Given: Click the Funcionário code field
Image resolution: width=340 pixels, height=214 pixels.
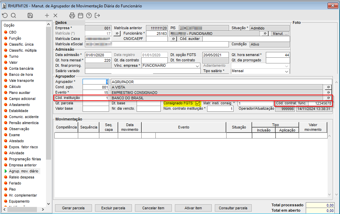Looking at the screenshot, I should (x=157, y=34).
